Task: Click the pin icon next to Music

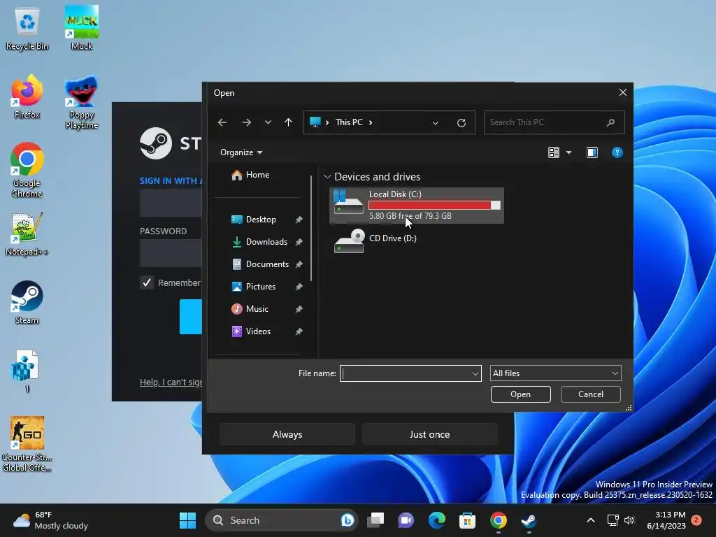Action: [299, 309]
